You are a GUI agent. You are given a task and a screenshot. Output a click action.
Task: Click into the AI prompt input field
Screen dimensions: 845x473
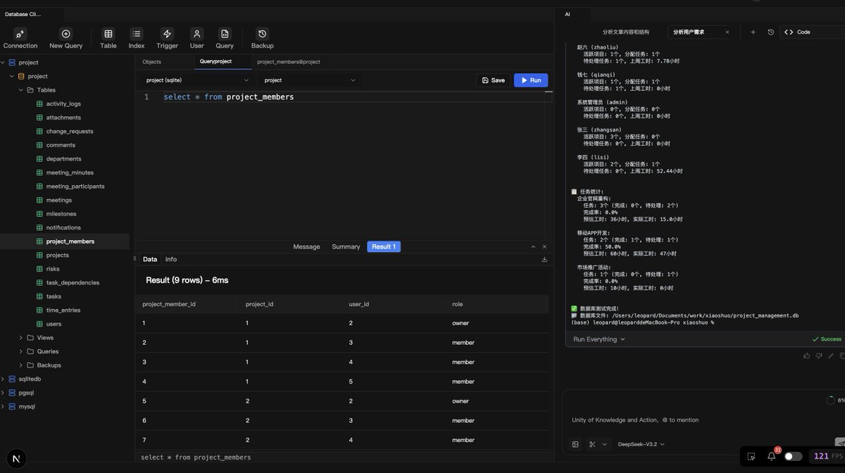click(x=704, y=420)
